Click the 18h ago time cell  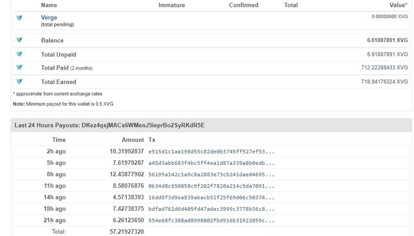pyautogui.click(x=54, y=209)
